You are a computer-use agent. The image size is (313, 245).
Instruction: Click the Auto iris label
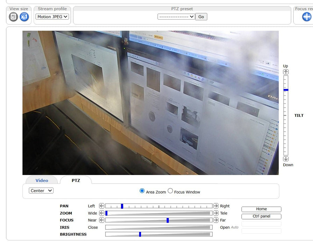tap(235, 227)
